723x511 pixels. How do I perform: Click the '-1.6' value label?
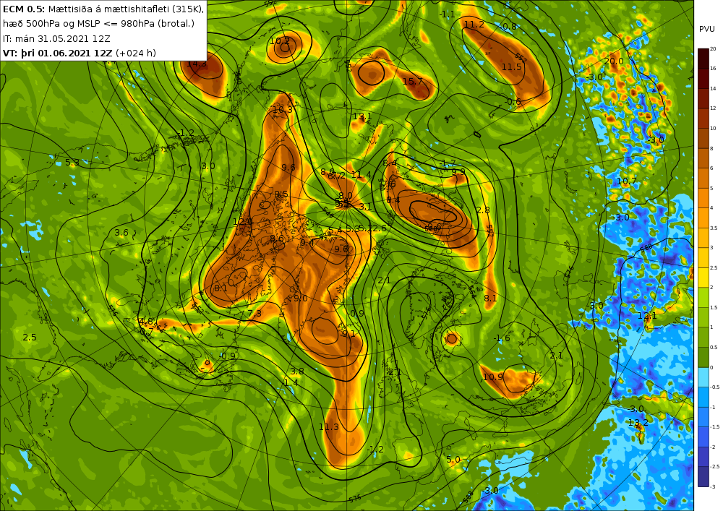coord(501,338)
